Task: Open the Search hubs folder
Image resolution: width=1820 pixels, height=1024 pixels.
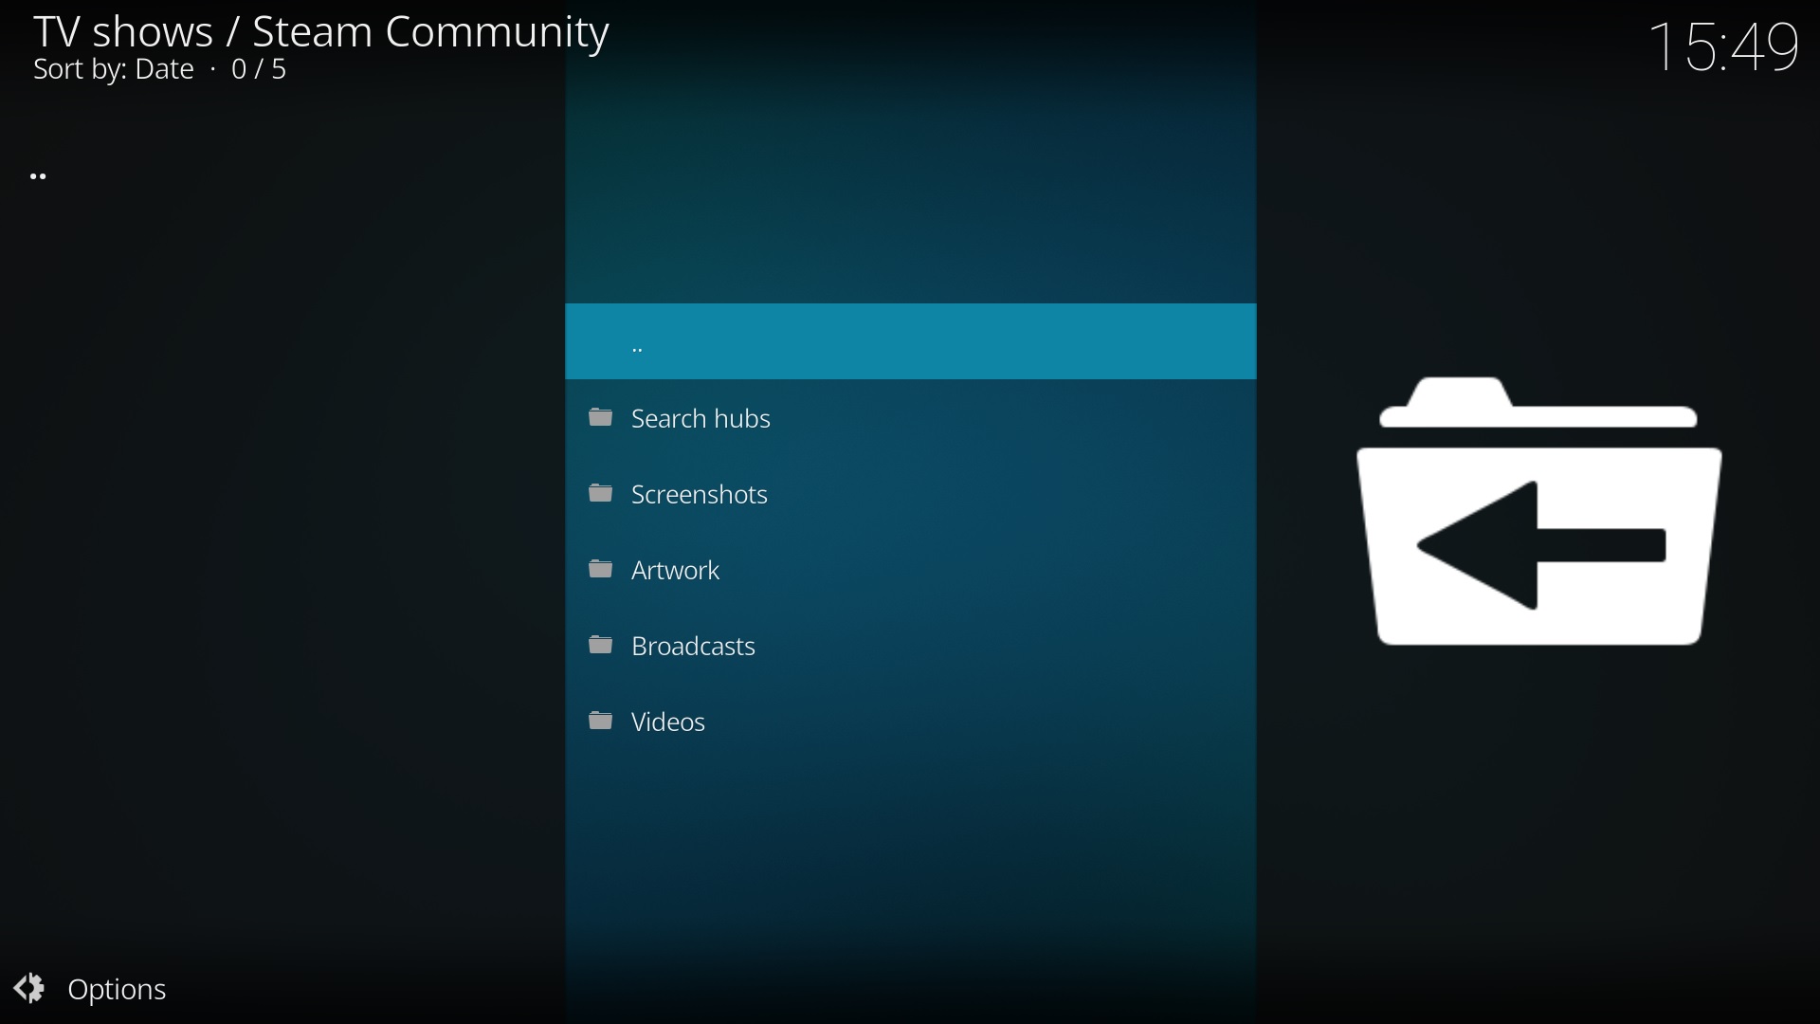Action: coord(701,419)
